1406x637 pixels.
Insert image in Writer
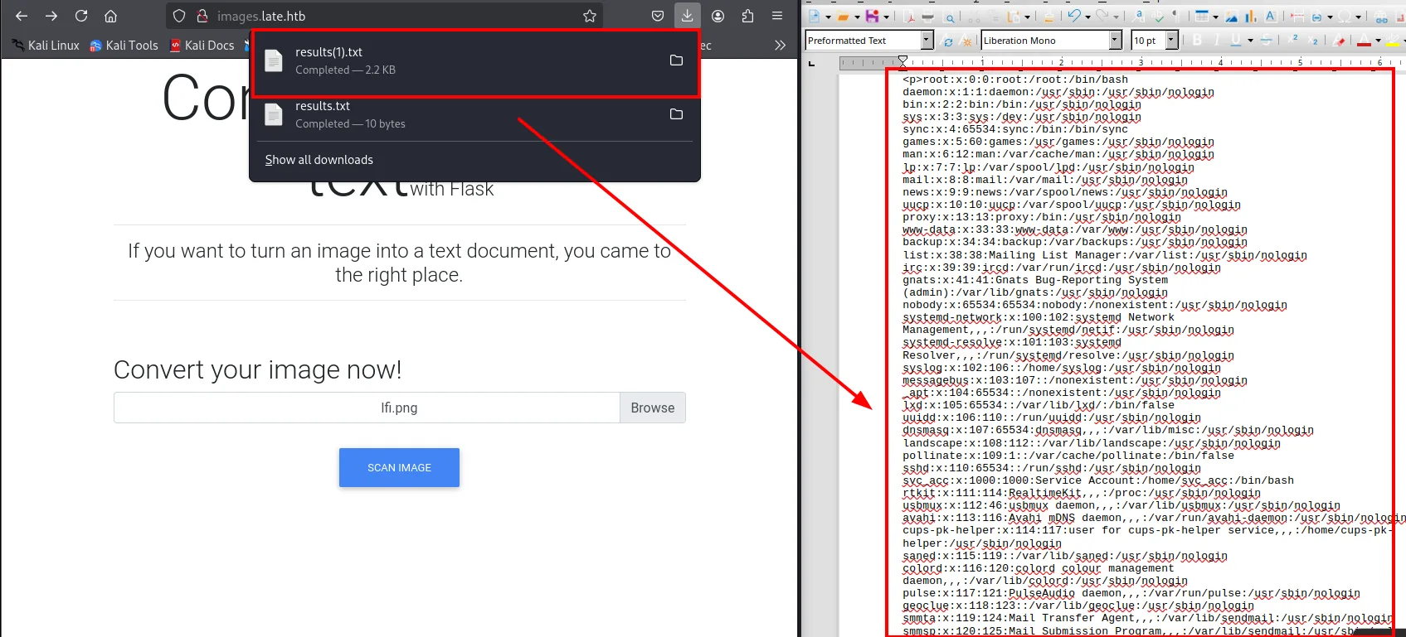(1231, 17)
